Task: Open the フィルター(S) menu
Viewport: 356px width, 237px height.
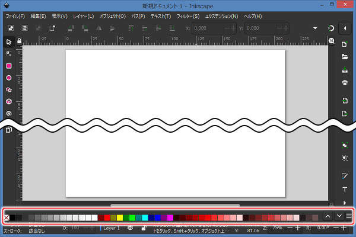Action: point(187,16)
